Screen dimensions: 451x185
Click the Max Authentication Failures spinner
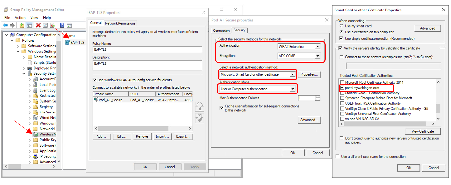[318, 98]
